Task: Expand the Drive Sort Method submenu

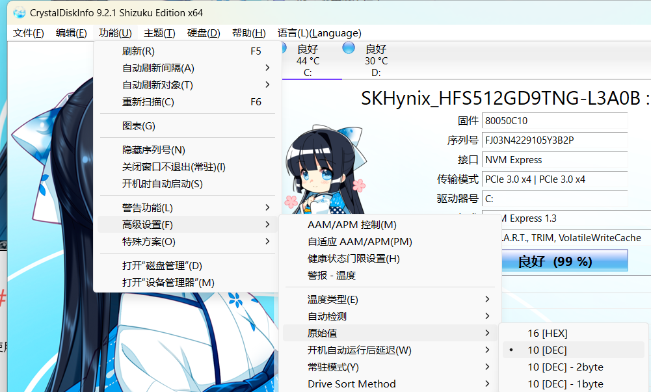Action: point(390,384)
